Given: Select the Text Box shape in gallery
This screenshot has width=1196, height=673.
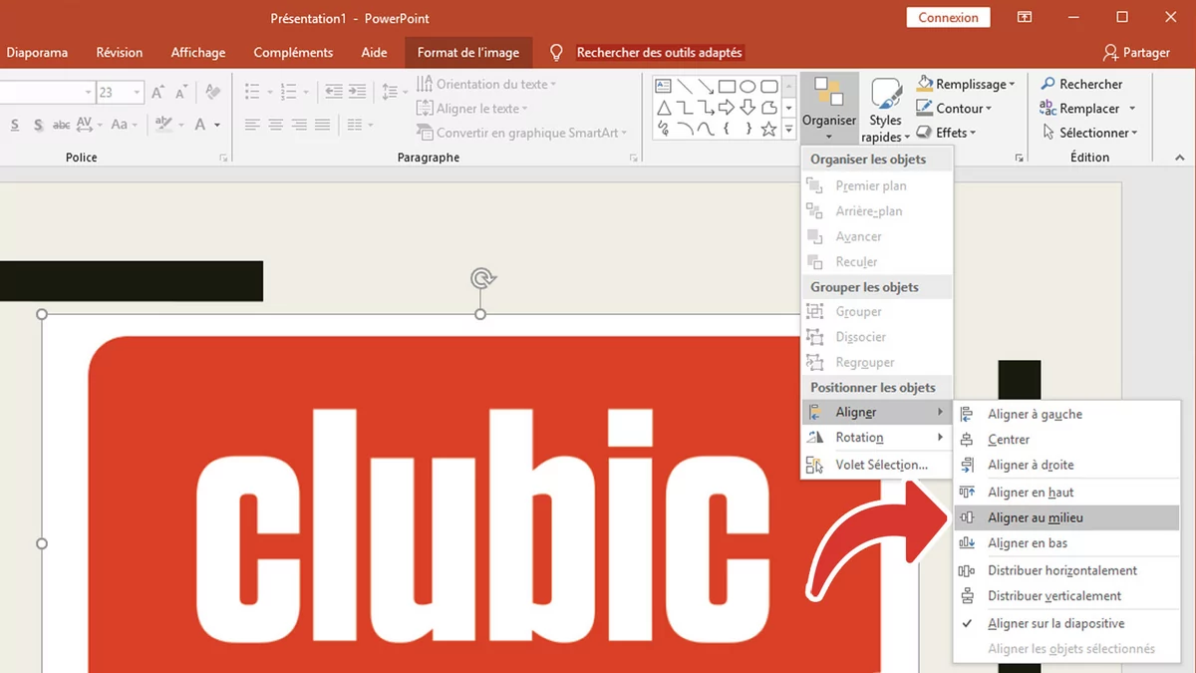Looking at the screenshot, I should [664, 86].
